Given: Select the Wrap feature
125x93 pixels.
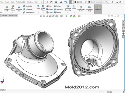Looking at the screenshot, I should 57,6.
